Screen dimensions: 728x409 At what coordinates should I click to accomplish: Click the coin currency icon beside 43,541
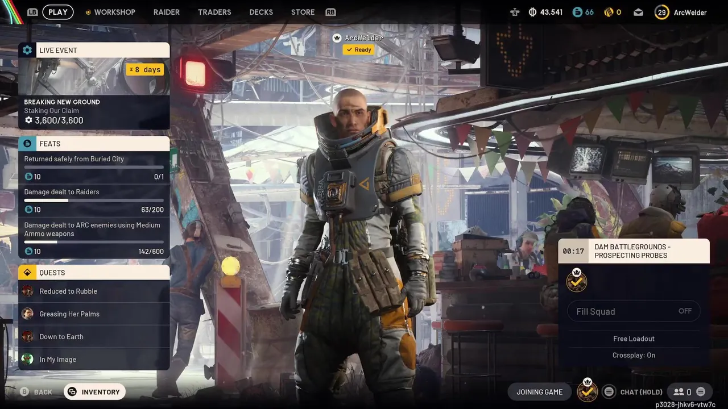[x=533, y=12]
